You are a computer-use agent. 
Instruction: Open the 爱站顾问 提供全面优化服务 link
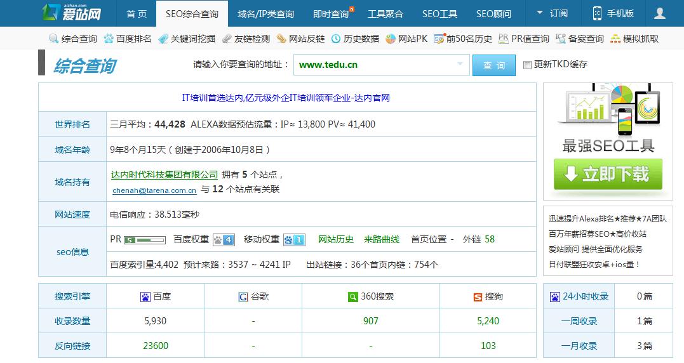coord(596,249)
